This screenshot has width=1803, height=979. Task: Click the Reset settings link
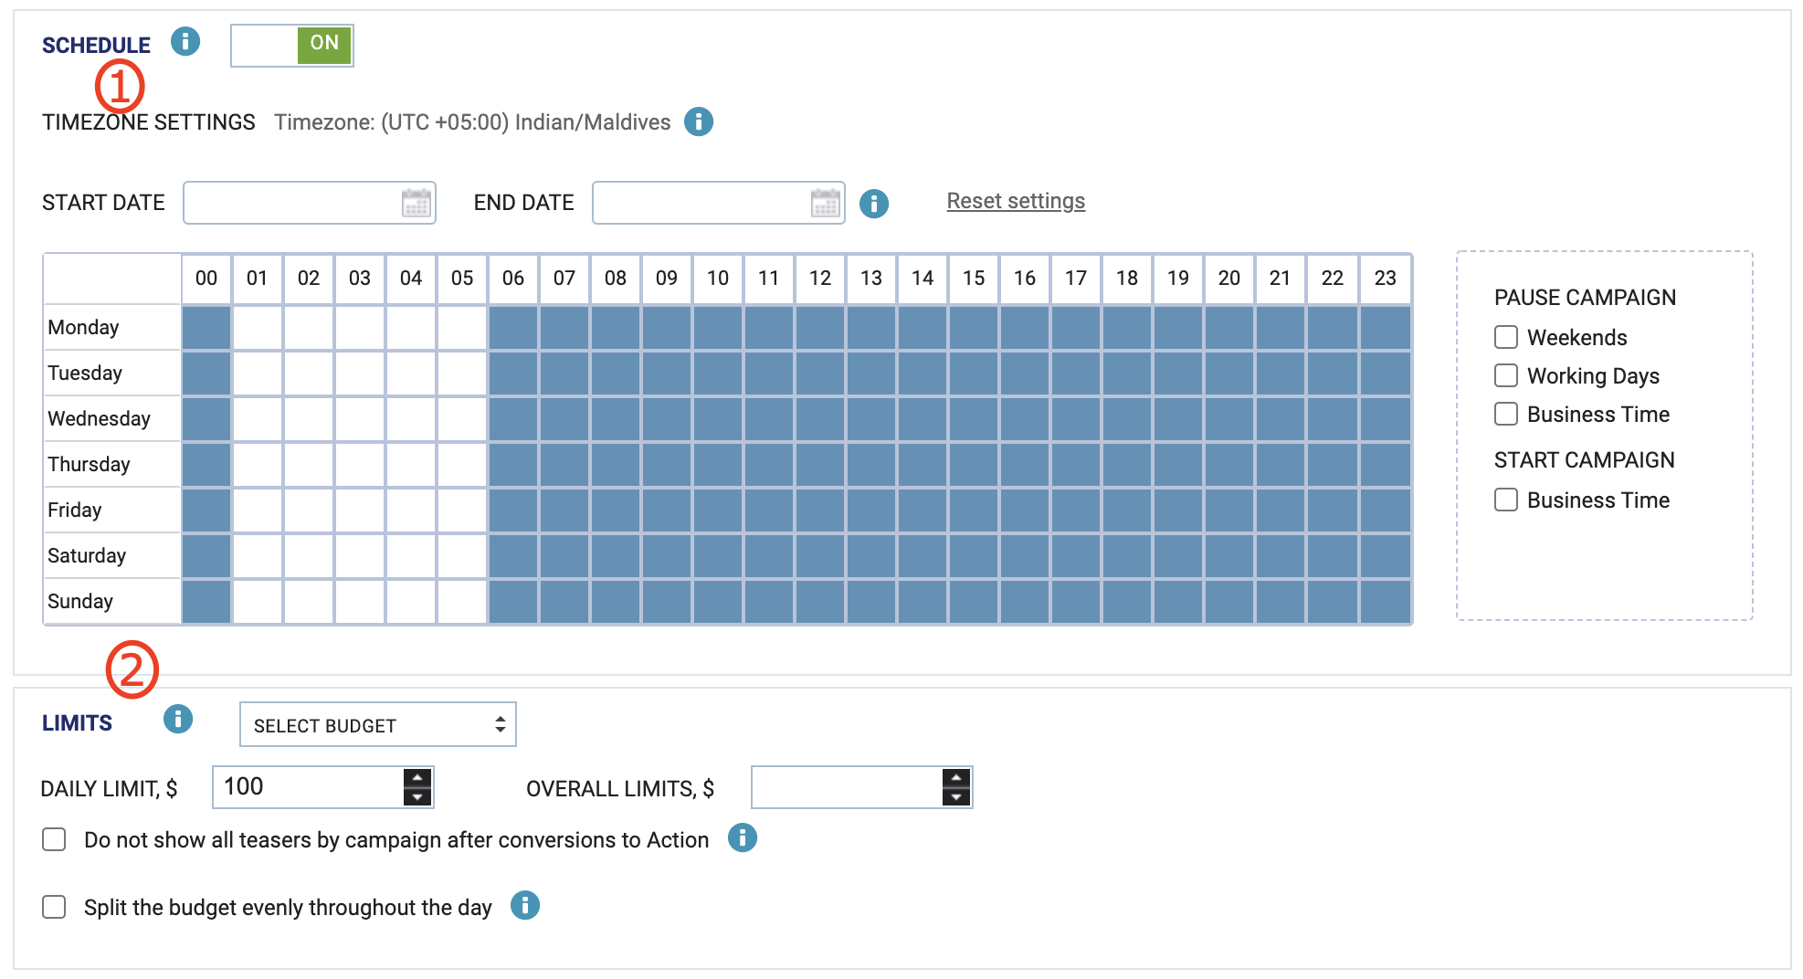coord(1016,201)
